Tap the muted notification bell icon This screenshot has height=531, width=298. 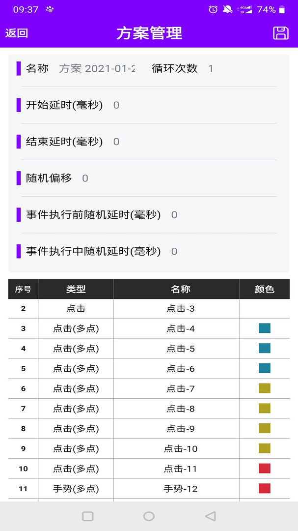pos(227,9)
